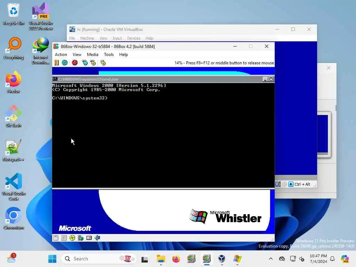This screenshot has height=267, width=356.
Task: Click first floppy drive status icon
Action: tap(56, 238)
